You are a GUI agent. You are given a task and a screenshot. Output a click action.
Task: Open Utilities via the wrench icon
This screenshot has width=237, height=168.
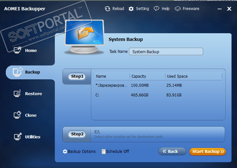(x=18, y=136)
